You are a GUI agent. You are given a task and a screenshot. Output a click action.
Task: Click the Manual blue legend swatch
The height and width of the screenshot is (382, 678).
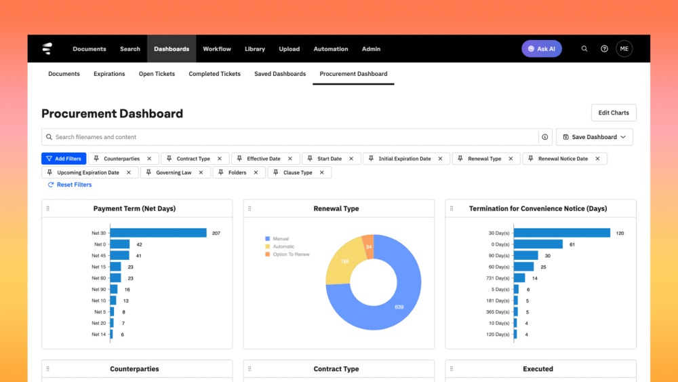pyautogui.click(x=268, y=239)
